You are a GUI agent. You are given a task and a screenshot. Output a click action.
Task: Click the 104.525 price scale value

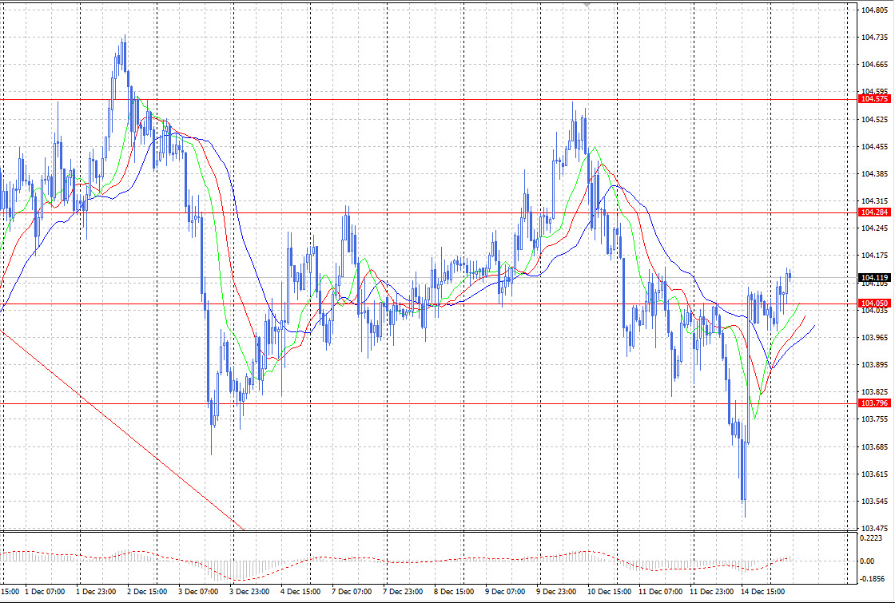(x=874, y=120)
